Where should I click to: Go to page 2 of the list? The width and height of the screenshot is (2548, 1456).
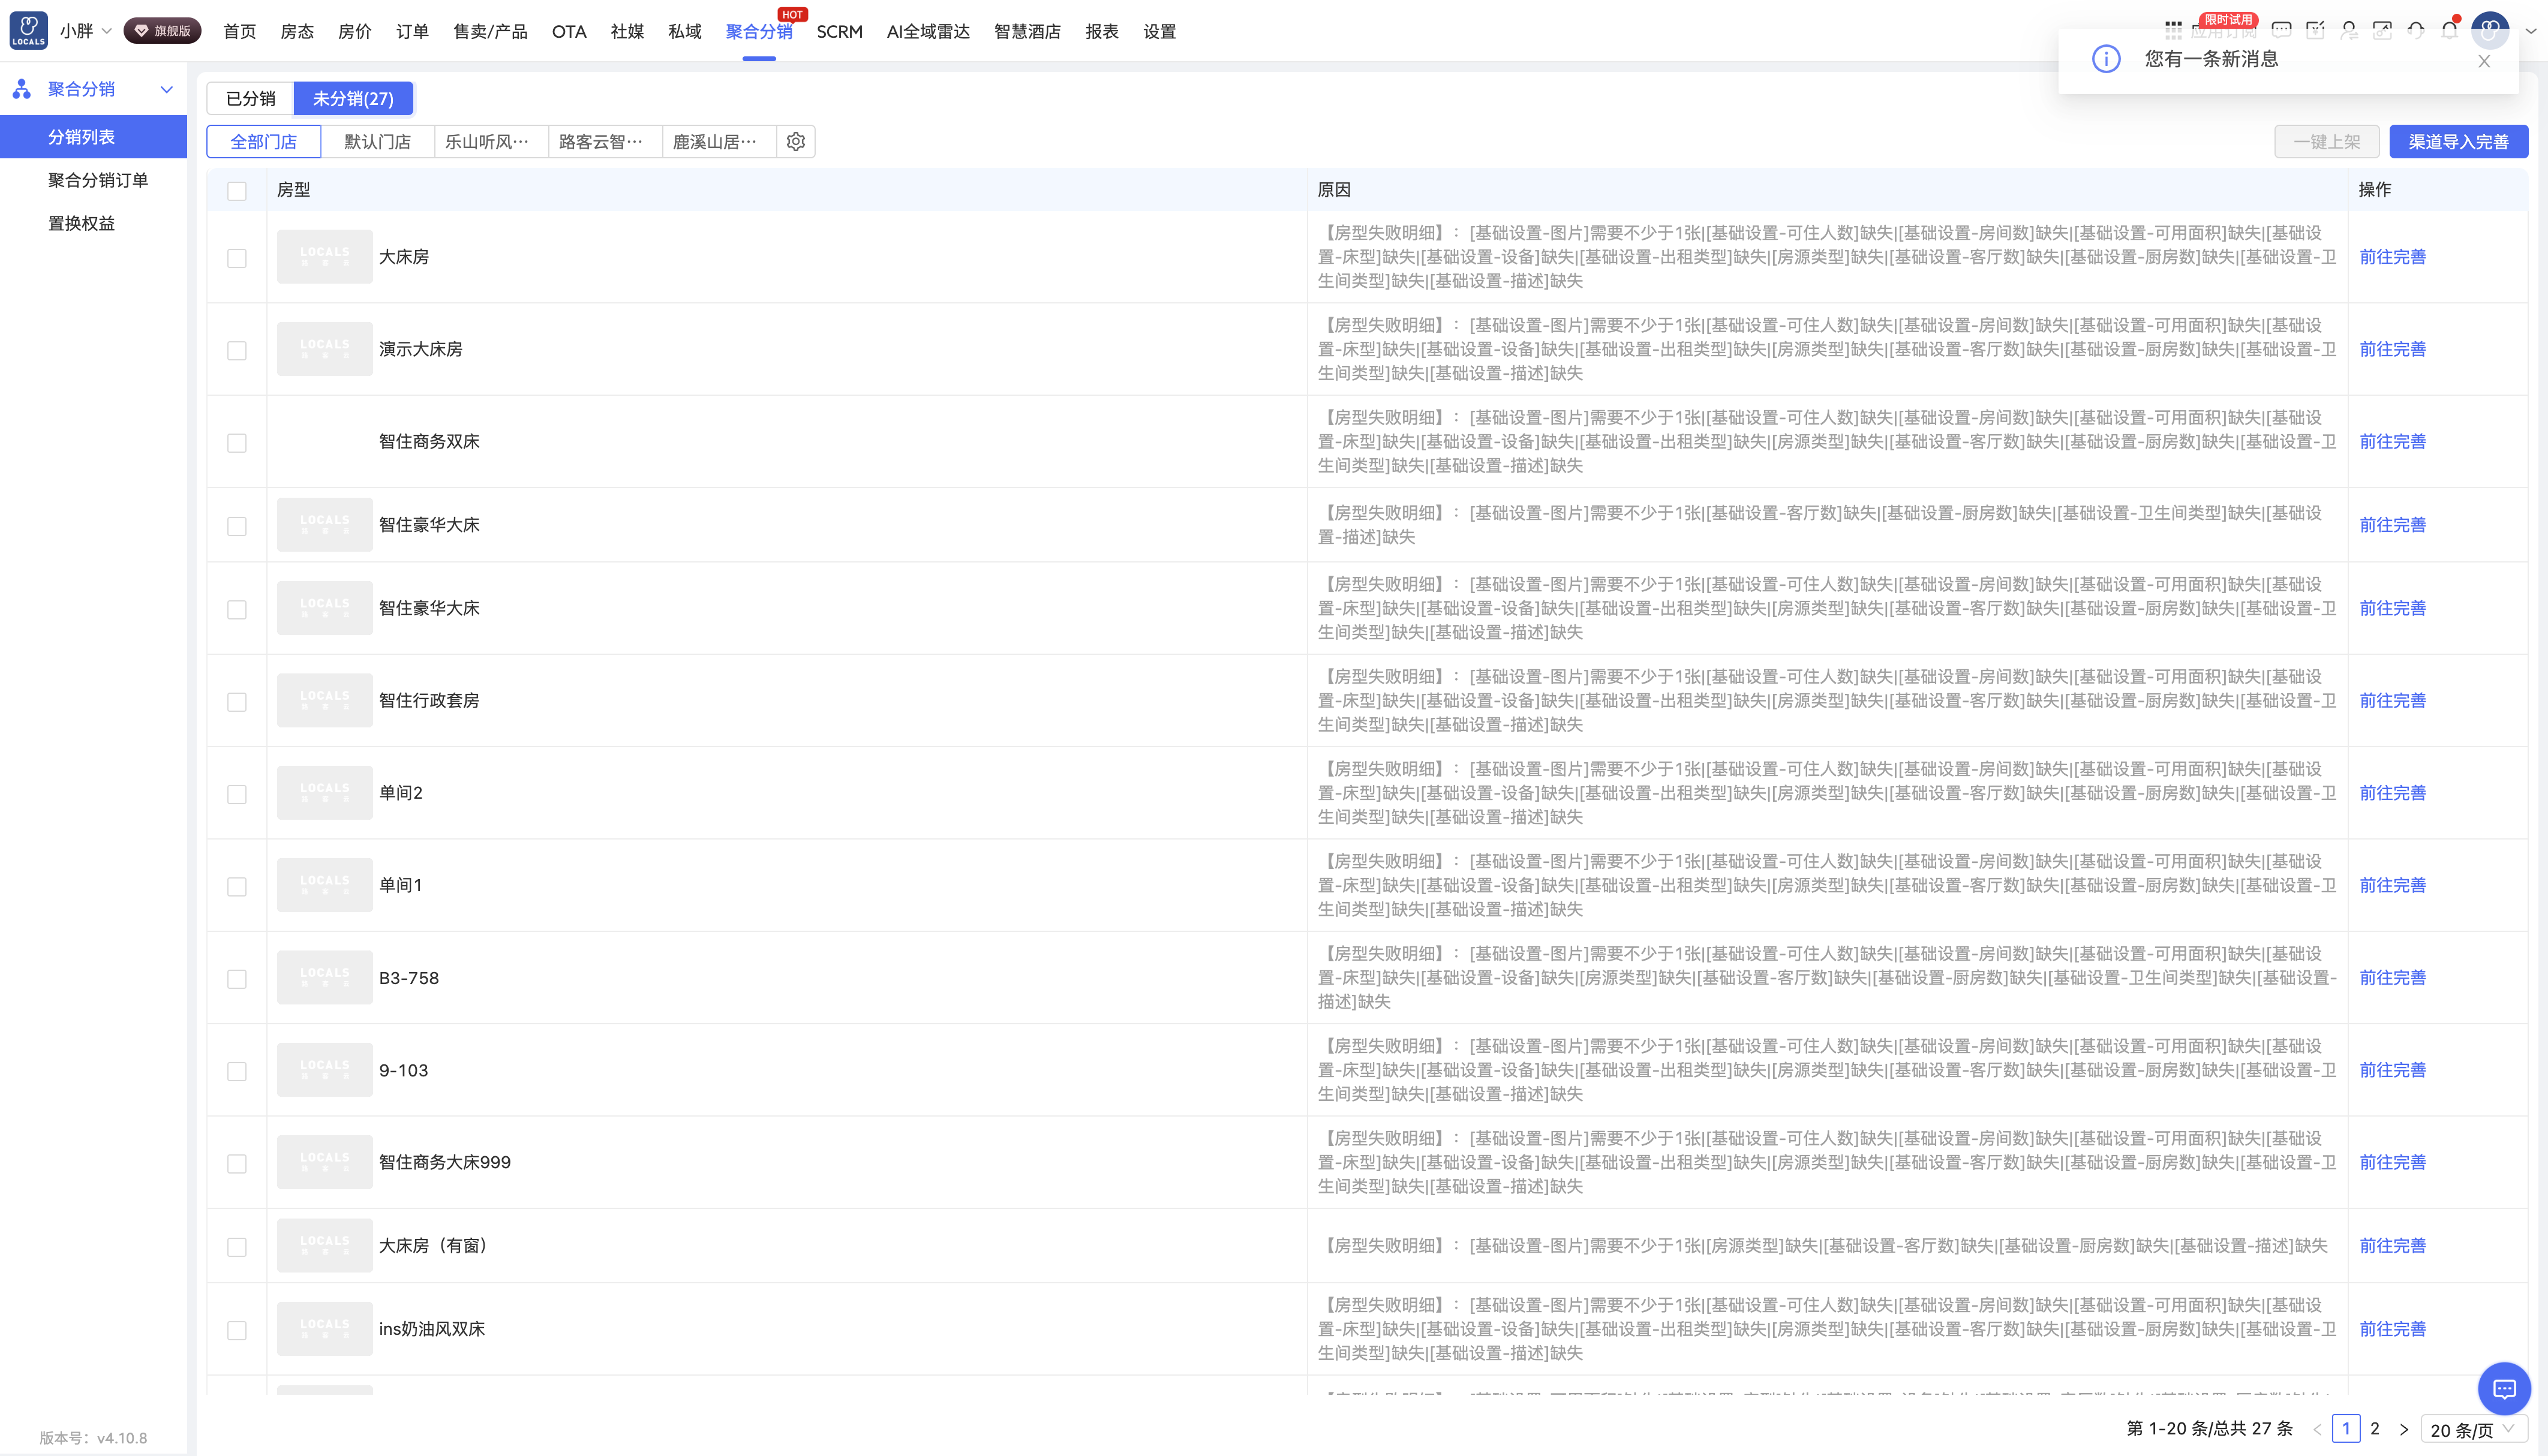click(x=2375, y=1429)
